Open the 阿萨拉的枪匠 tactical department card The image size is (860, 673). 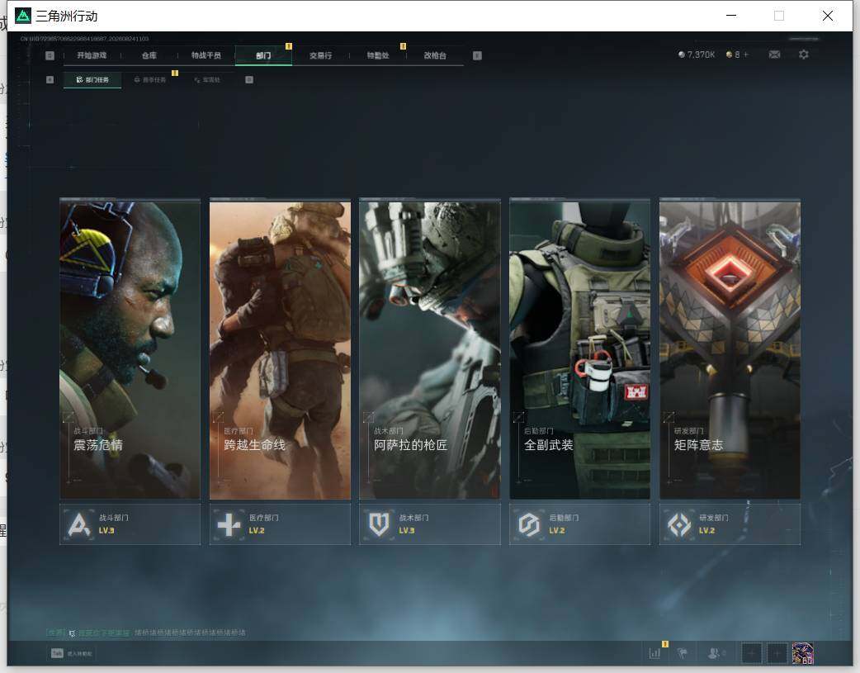point(430,349)
